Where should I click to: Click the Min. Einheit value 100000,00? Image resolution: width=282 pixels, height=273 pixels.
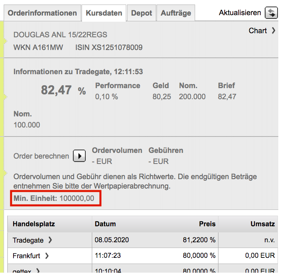pyautogui.click(x=77, y=198)
